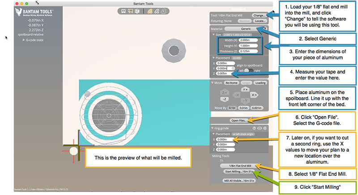Expand G-code state in left sidebar
Image resolution: width=358 pixels, height=195 pixels.
33,40
